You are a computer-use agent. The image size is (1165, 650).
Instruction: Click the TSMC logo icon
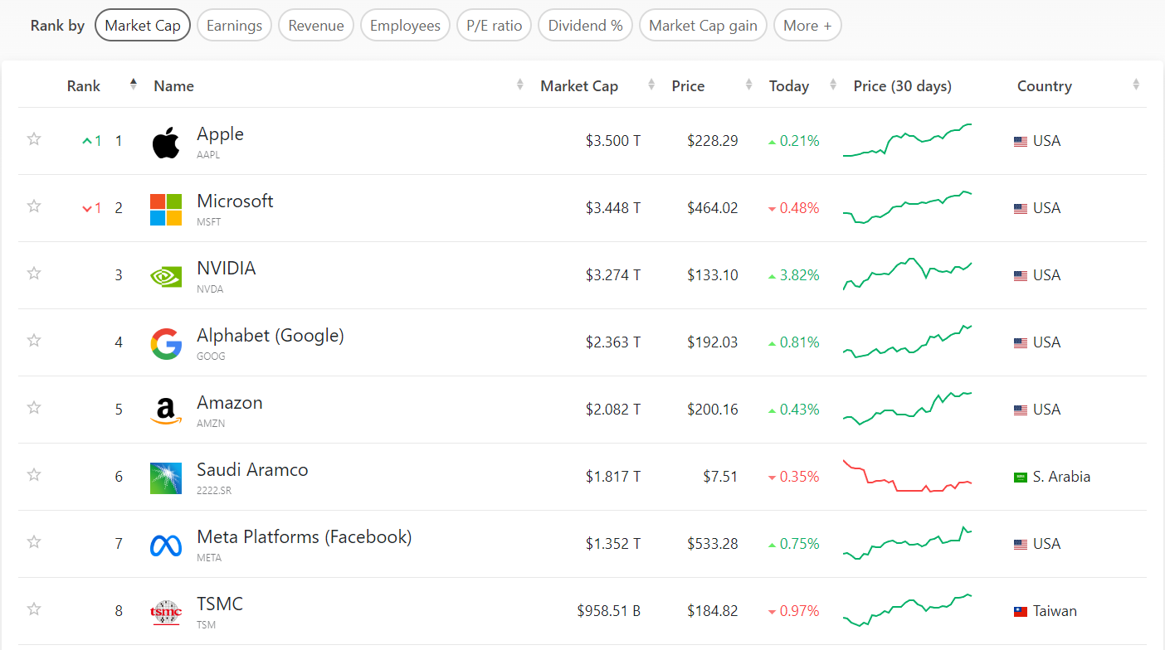coord(166,613)
